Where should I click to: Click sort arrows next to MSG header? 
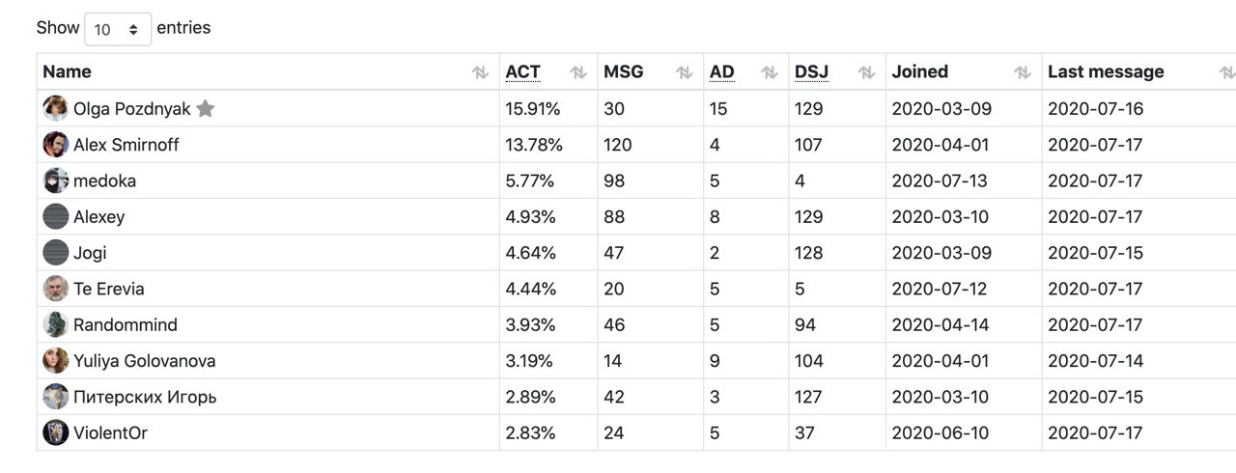[684, 72]
